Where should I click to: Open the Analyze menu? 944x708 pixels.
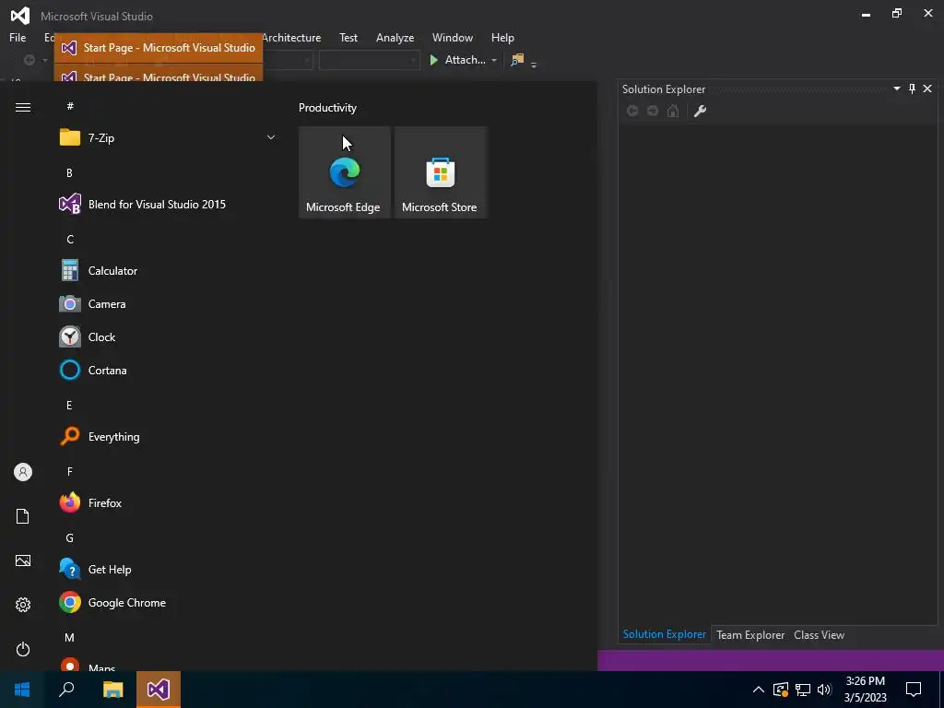tap(395, 37)
